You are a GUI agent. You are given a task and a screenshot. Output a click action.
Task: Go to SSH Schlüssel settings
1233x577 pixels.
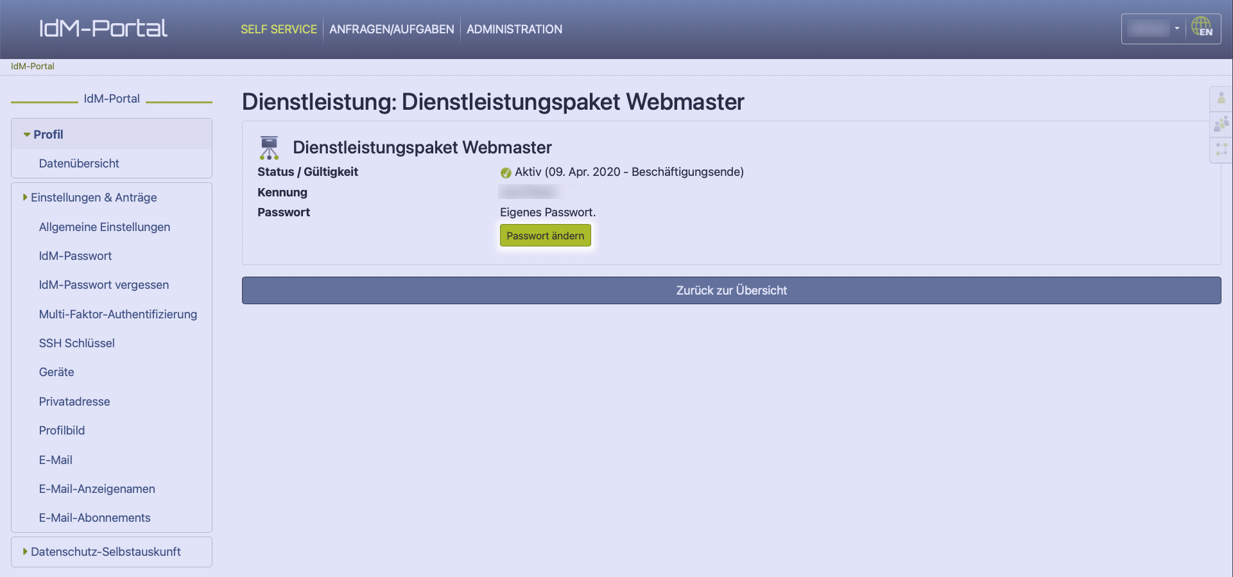pyautogui.click(x=77, y=343)
